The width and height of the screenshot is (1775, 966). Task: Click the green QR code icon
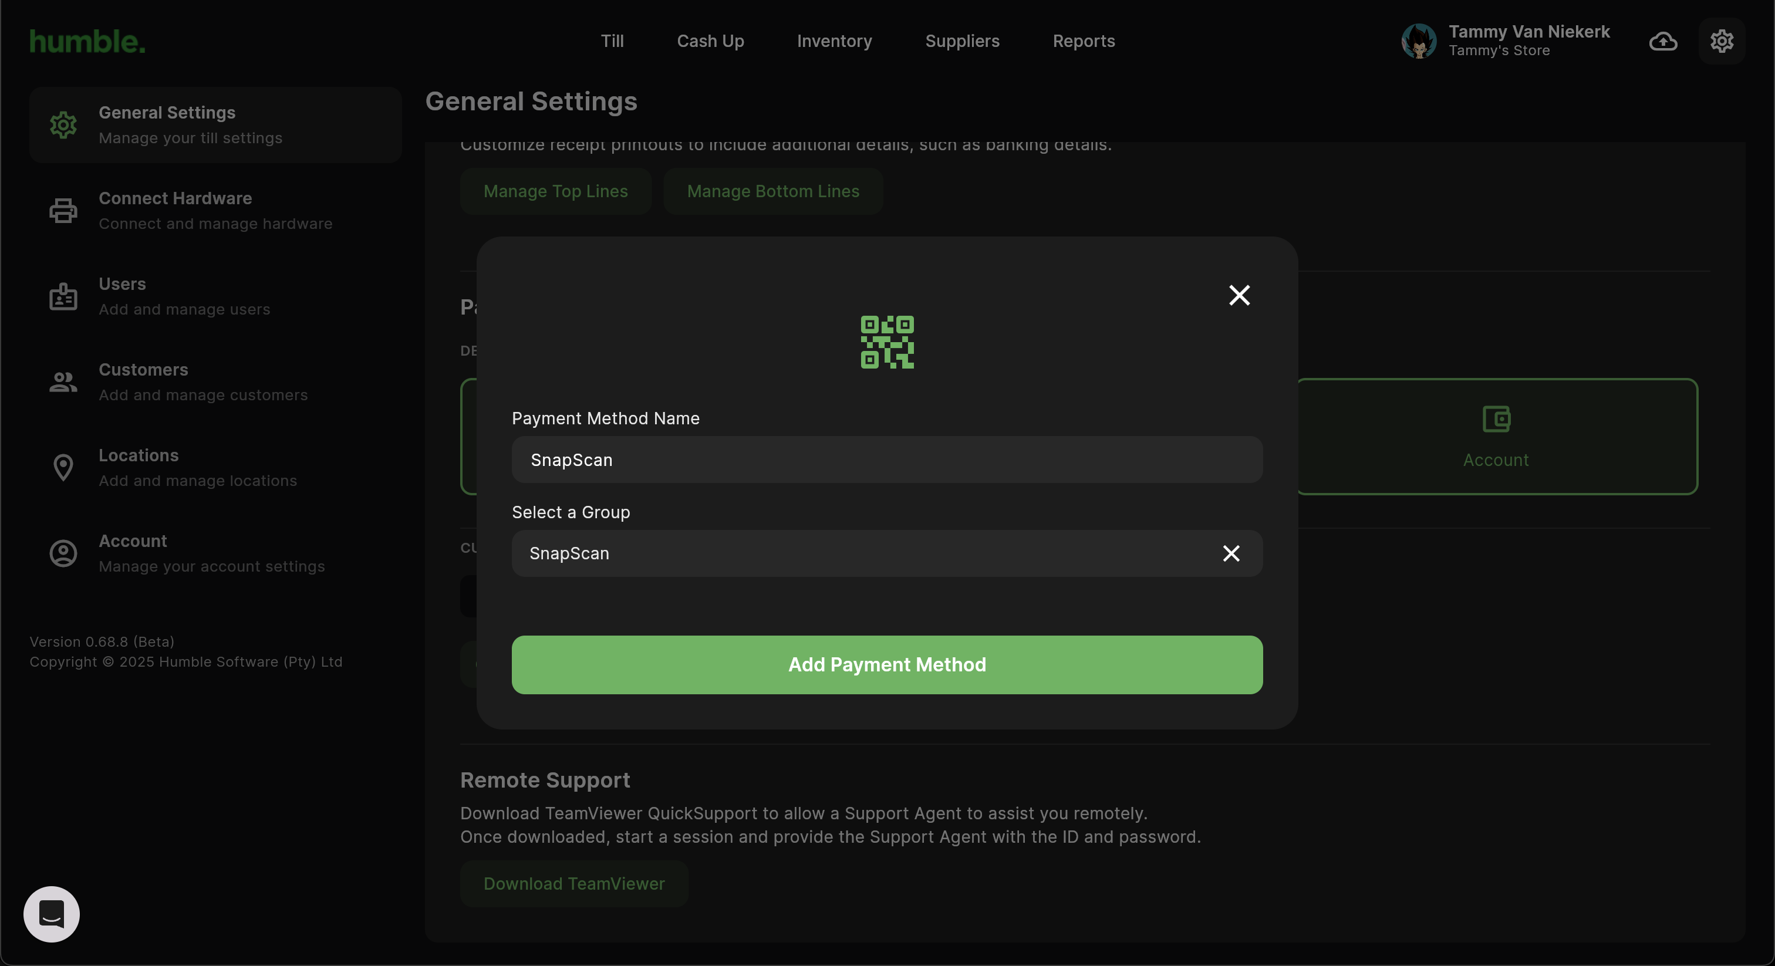[x=887, y=342]
